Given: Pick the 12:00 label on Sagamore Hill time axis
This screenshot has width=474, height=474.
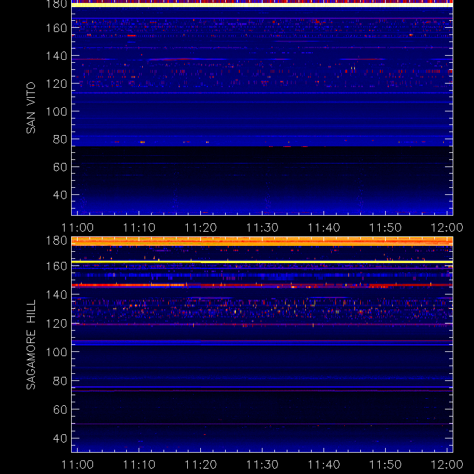Looking at the screenshot, I should point(447,465).
